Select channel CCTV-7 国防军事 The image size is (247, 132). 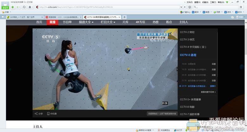point(190,114)
